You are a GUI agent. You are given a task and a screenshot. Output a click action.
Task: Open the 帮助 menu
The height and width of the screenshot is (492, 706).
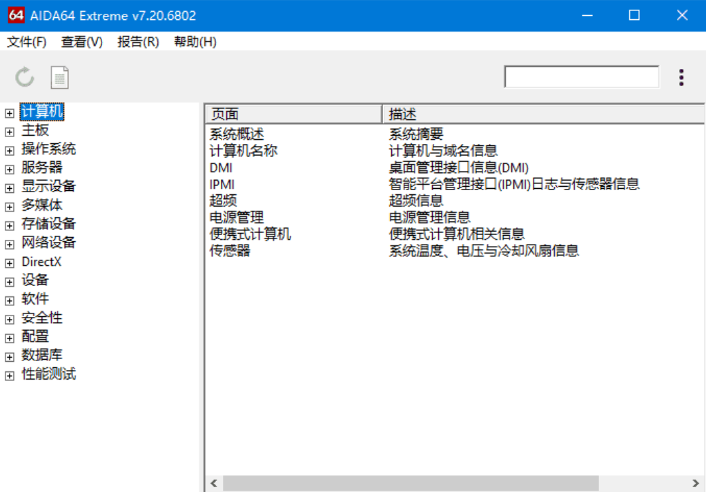click(194, 41)
